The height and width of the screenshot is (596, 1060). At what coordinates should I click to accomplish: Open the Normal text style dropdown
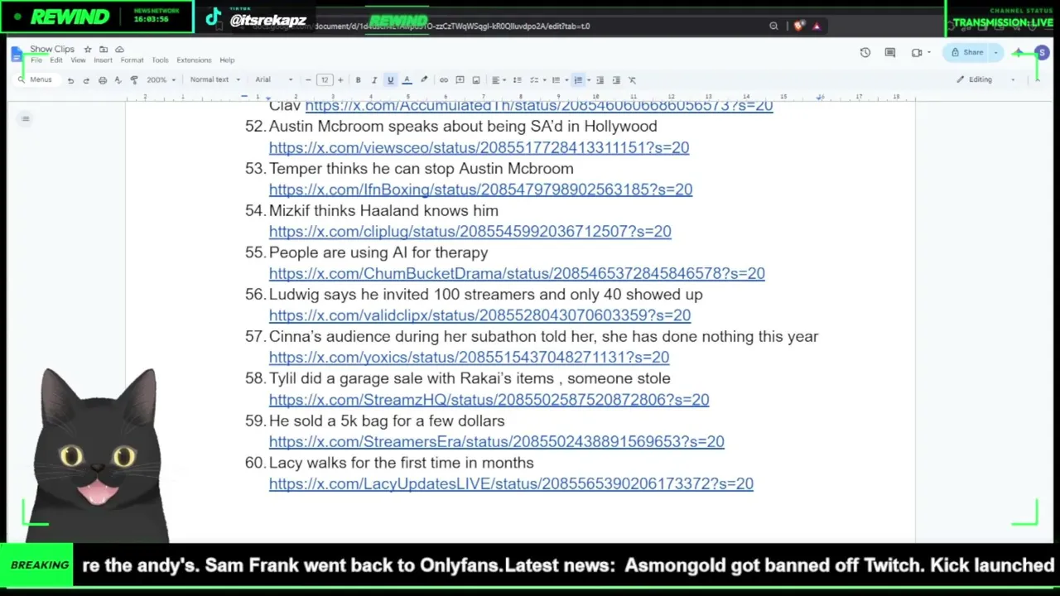pyautogui.click(x=214, y=80)
